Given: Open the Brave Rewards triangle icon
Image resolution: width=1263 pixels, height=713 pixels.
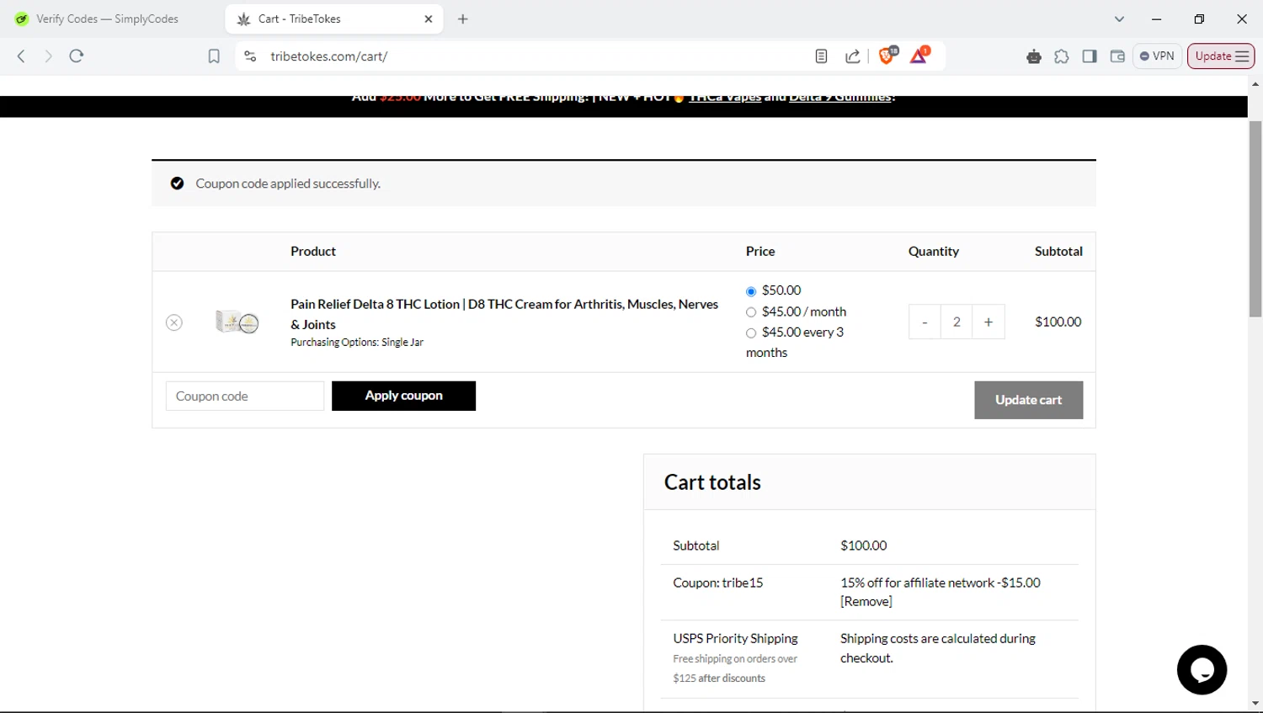Looking at the screenshot, I should click(919, 56).
